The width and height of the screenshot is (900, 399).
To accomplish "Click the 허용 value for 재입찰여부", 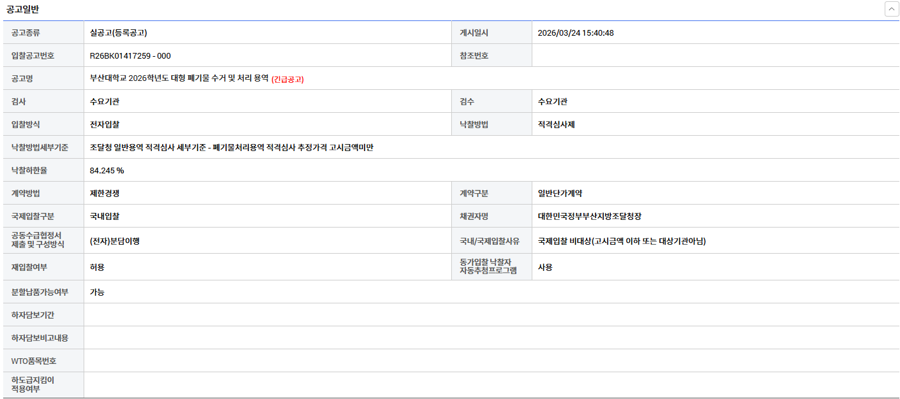I will pyautogui.click(x=97, y=268).
